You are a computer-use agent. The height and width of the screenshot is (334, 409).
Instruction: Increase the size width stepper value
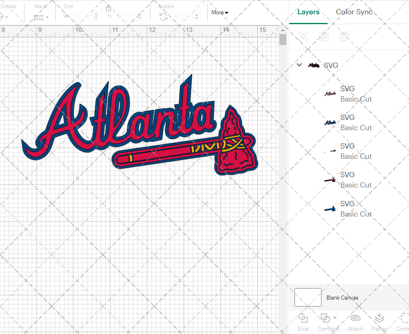point(96,14)
